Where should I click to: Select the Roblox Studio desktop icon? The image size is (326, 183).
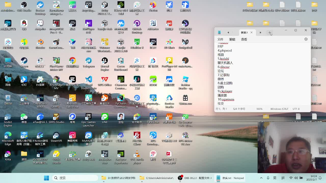click(x=185, y=83)
